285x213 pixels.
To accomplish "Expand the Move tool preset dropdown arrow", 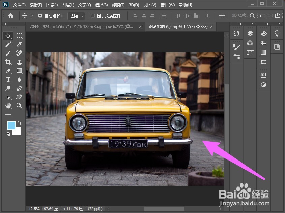I will [x=32, y=16].
